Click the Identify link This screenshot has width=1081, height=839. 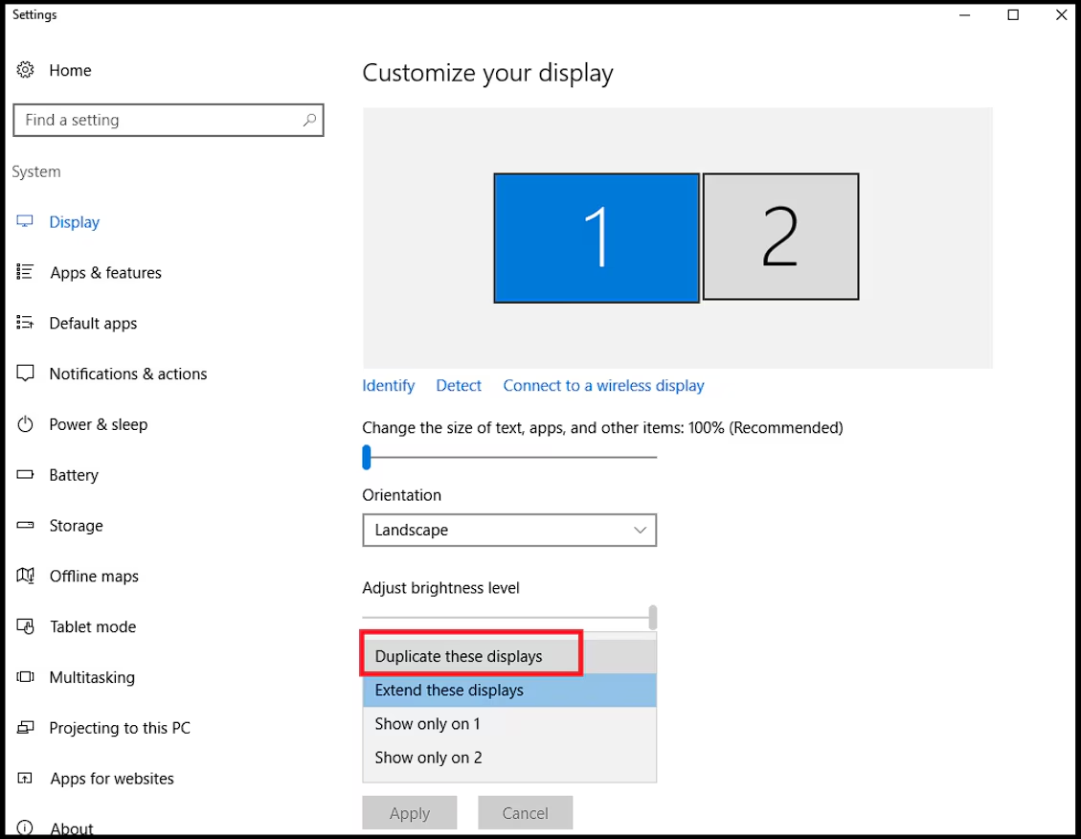(388, 385)
